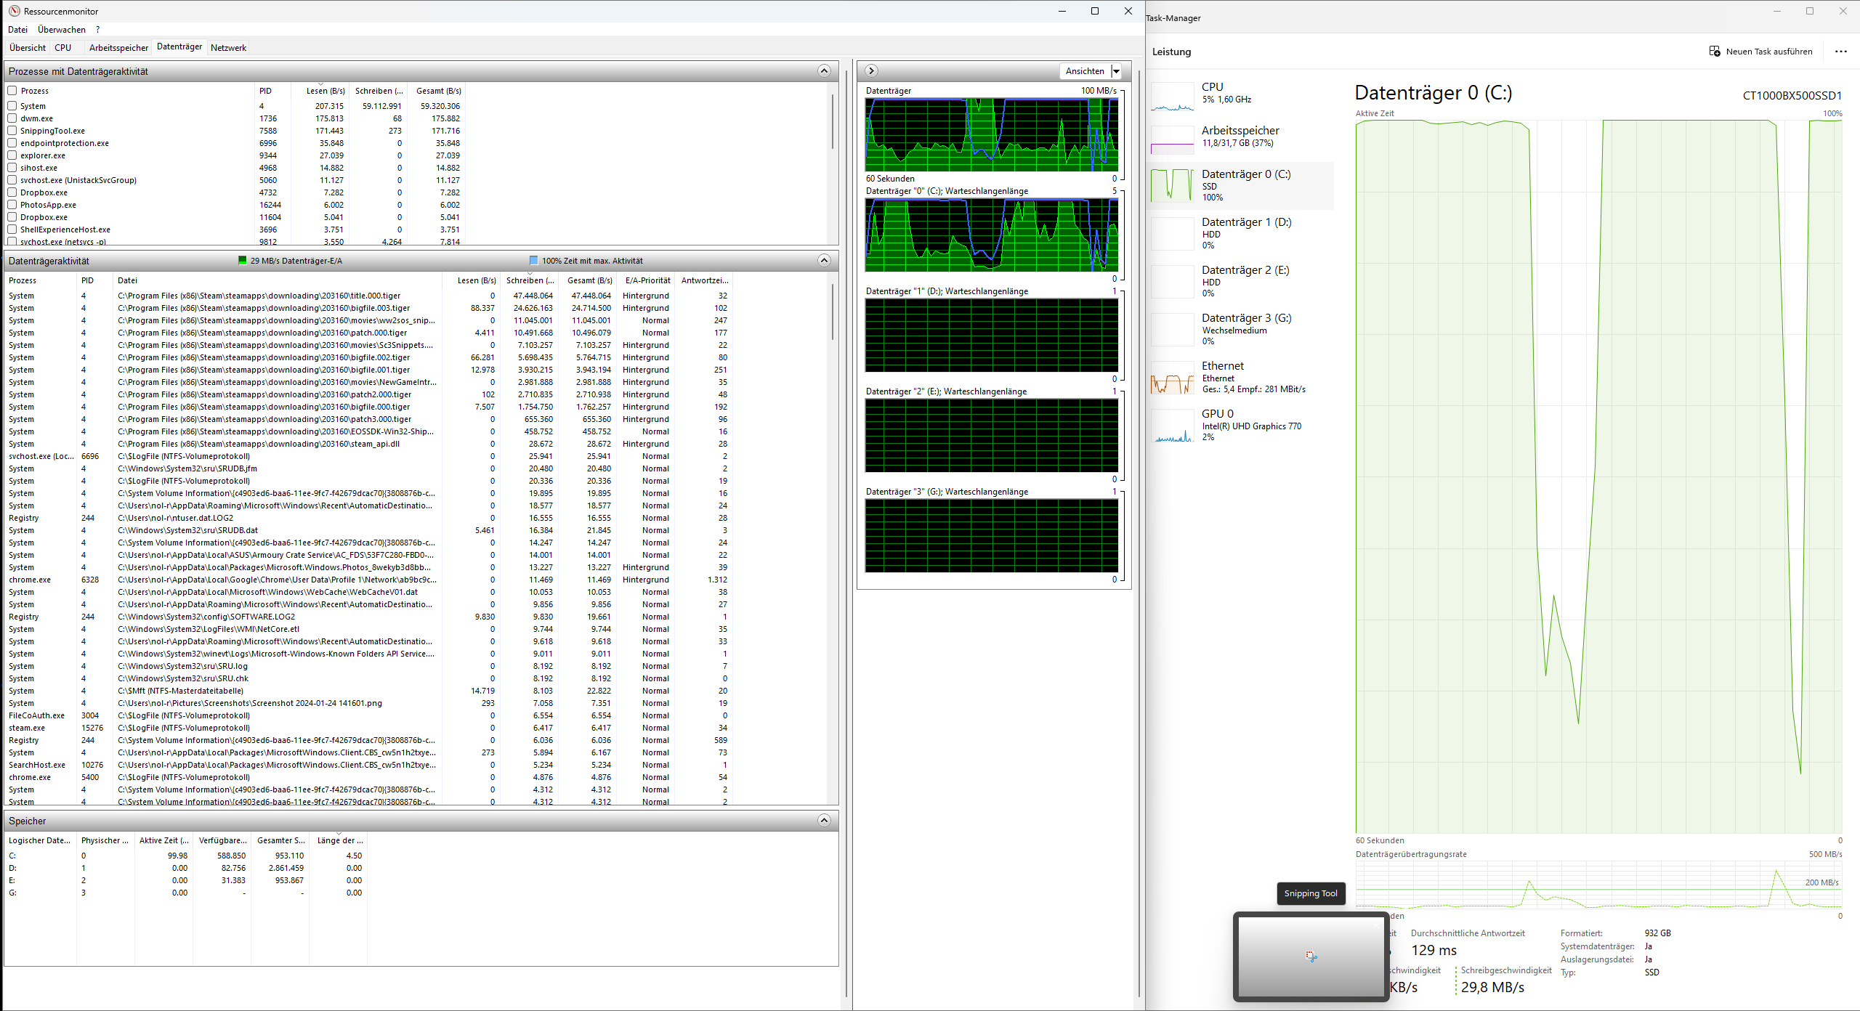Screen dimensions: 1860x1011
Task: Click the Ressourcenmonitor app icon in title bar
Action: [14, 11]
